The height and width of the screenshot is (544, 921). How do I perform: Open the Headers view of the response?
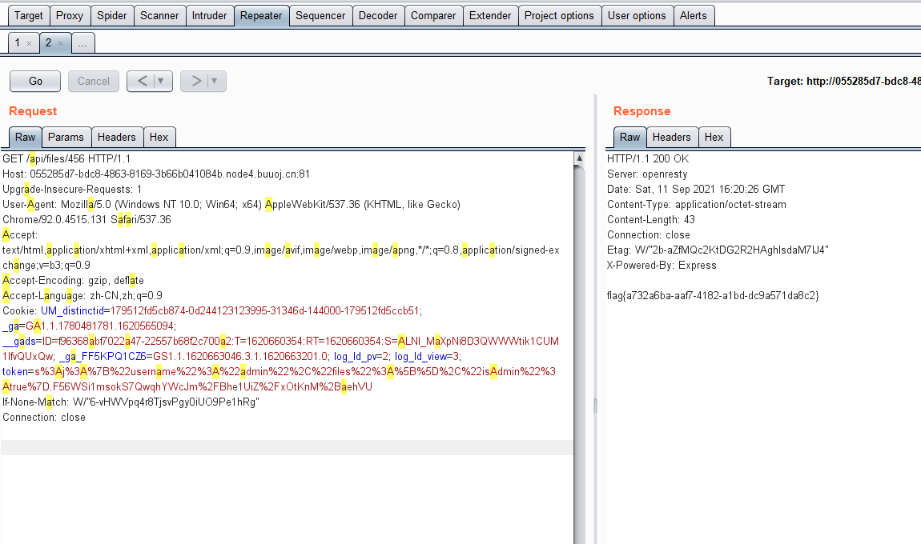tap(672, 137)
